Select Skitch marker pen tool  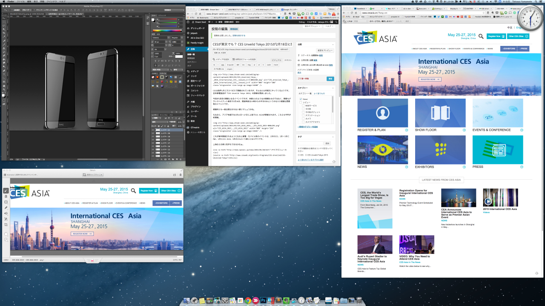pos(6,208)
